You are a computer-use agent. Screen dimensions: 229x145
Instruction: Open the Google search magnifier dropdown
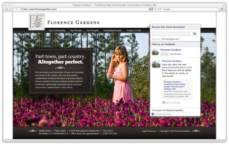[161, 9]
